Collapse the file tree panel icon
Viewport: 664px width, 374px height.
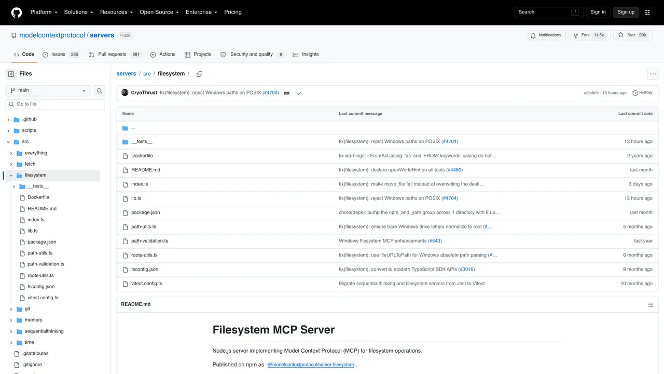11,74
